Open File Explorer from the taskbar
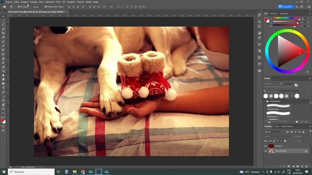312x175 pixels. click(75, 172)
